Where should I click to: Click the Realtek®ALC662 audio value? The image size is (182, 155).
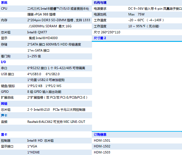(x=56, y=122)
